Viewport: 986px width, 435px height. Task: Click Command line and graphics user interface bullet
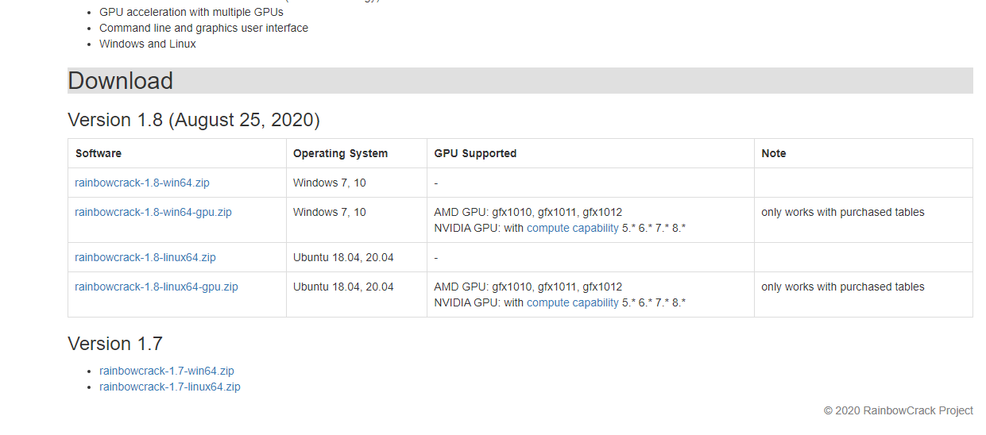pos(203,28)
